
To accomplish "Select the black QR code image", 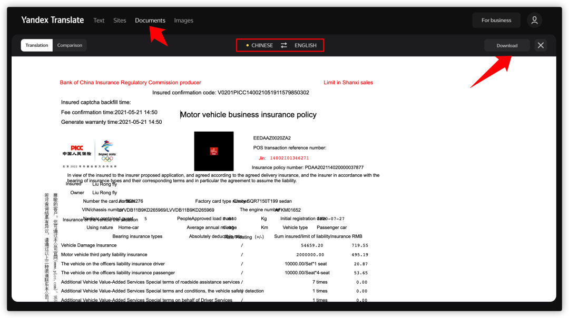I will click(213, 151).
